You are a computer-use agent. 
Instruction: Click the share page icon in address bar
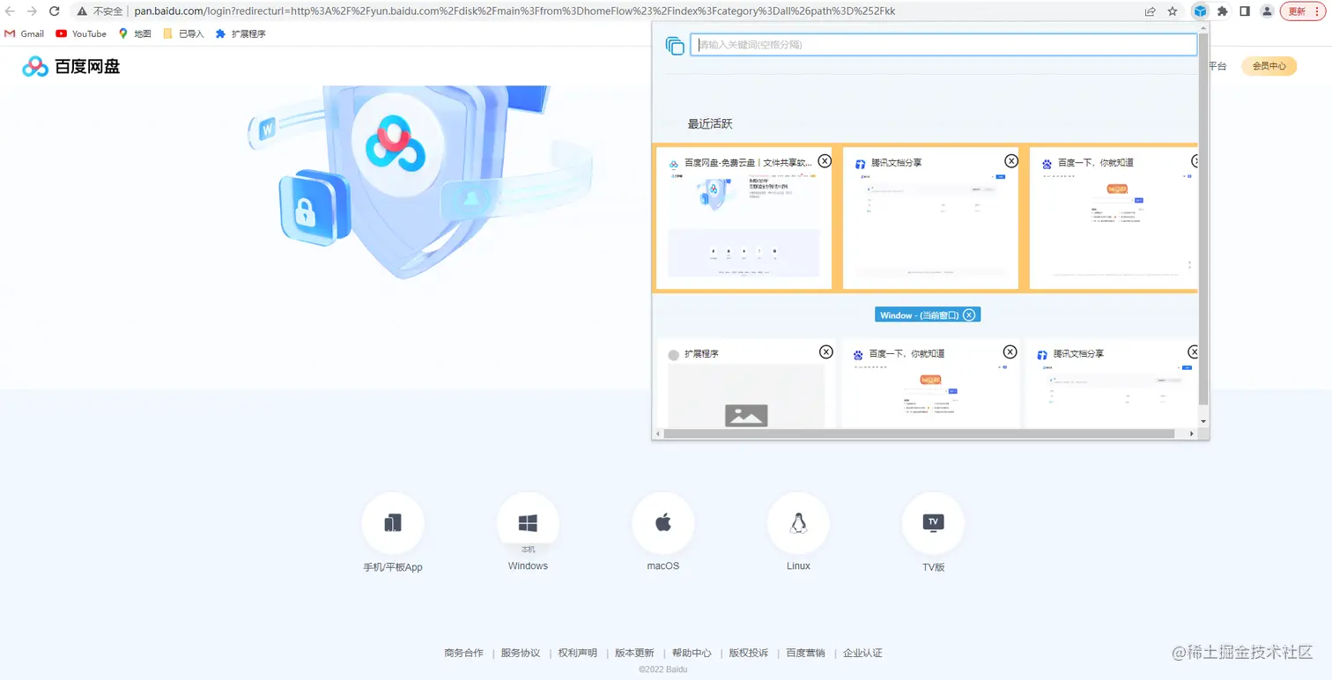point(1151,11)
